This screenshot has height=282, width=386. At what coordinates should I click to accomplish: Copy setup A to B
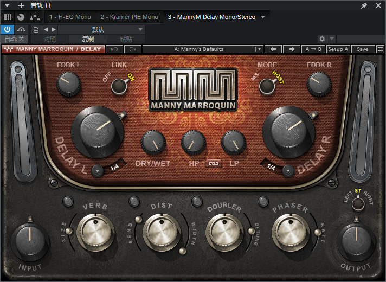[313, 49]
